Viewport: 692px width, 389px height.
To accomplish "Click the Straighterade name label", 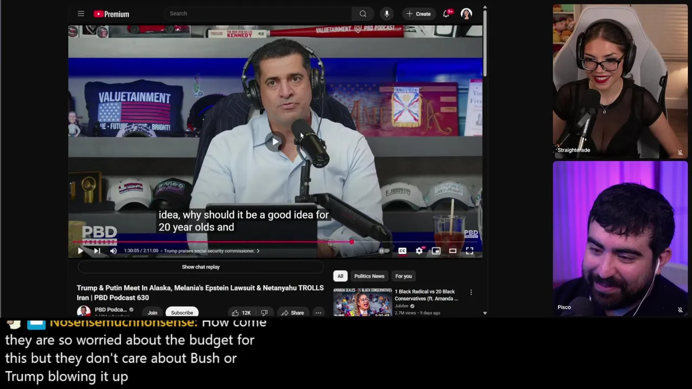I will (x=574, y=150).
